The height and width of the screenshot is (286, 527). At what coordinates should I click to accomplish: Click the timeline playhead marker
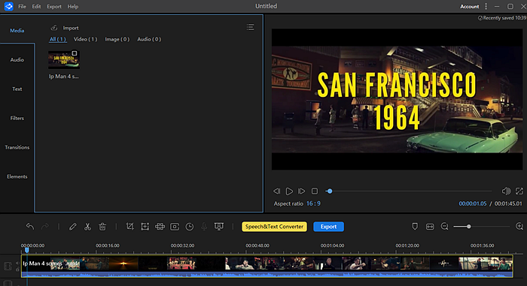click(27, 249)
